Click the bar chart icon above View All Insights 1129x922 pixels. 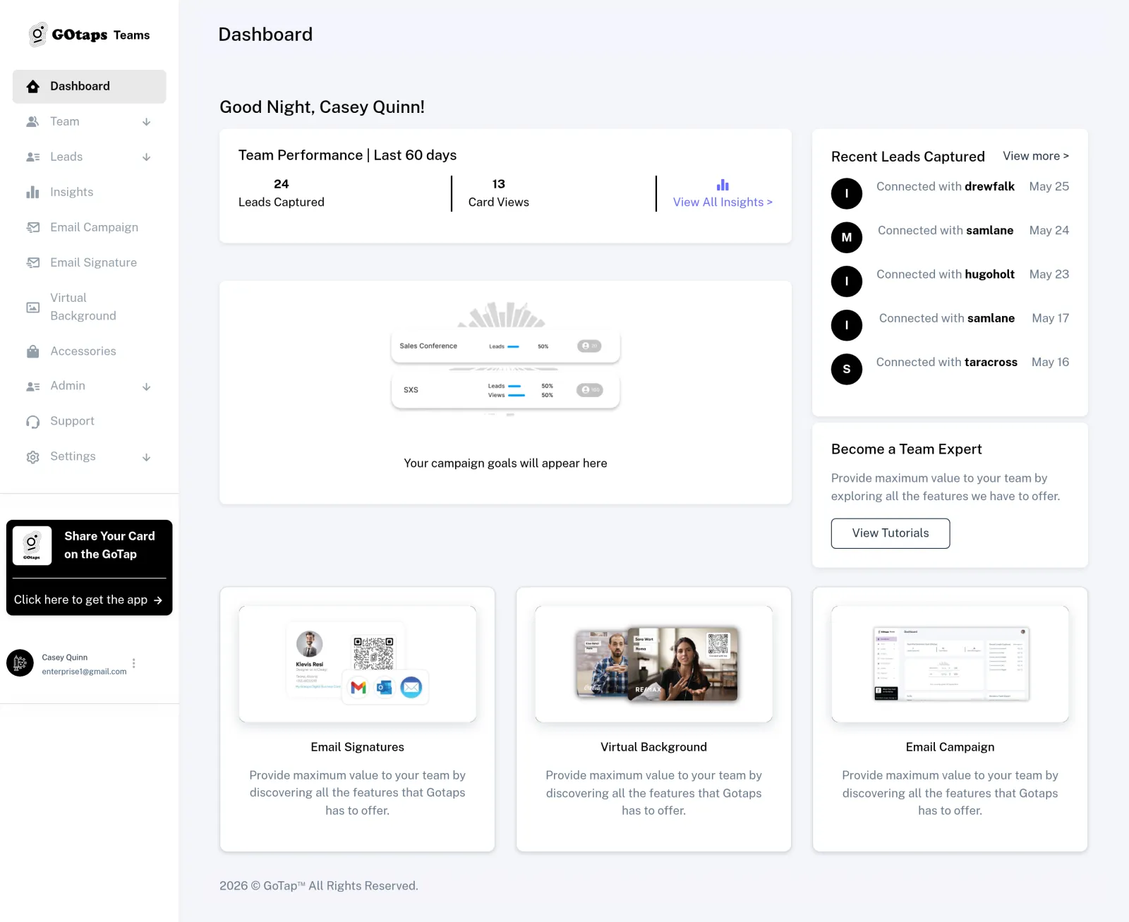point(723,185)
